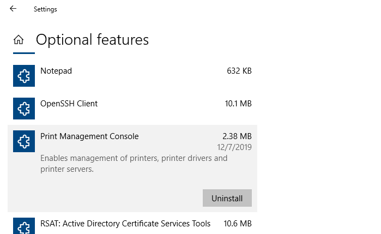
Task: Click the 10.1 MB size value
Action: click(x=238, y=104)
